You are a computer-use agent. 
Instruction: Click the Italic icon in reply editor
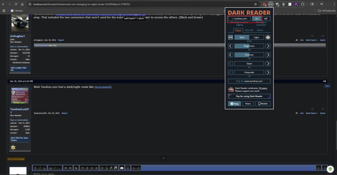coord(40,168)
